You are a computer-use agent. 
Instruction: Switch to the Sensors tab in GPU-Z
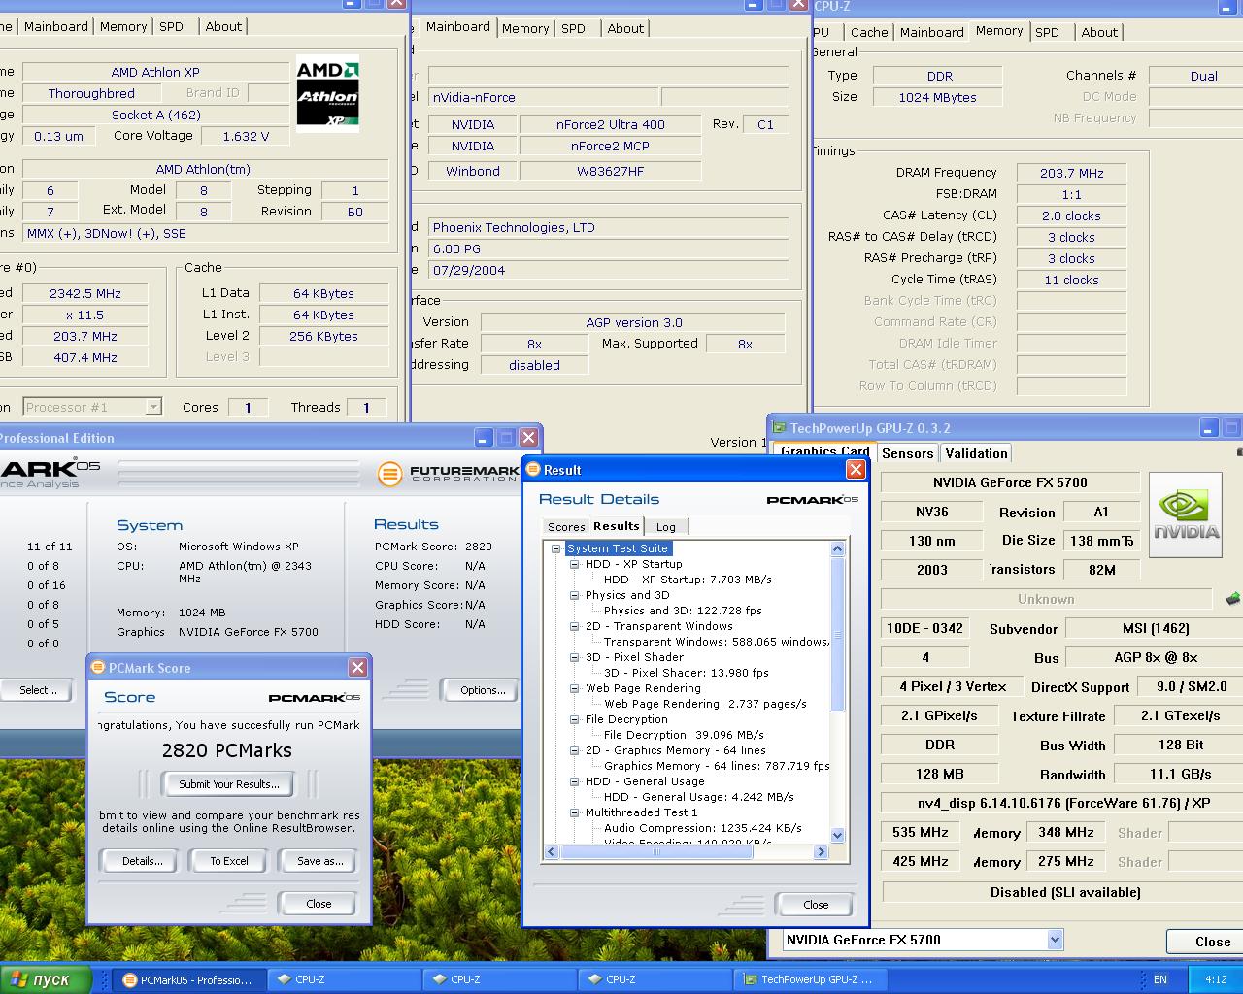tap(907, 453)
